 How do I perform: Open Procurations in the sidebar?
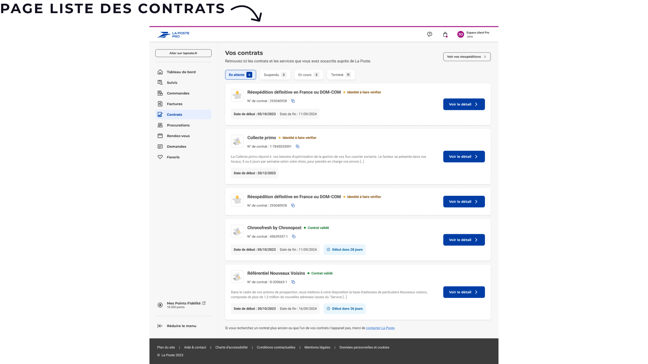pyautogui.click(x=183, y=125)
